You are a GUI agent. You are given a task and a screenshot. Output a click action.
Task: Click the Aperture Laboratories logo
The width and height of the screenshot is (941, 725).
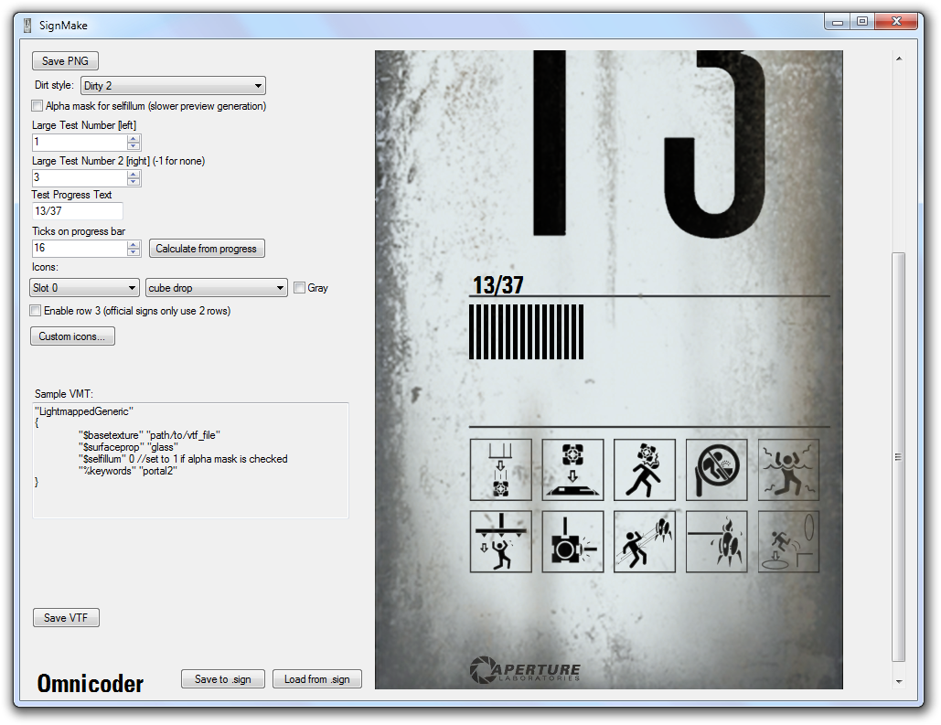point(525,670)
